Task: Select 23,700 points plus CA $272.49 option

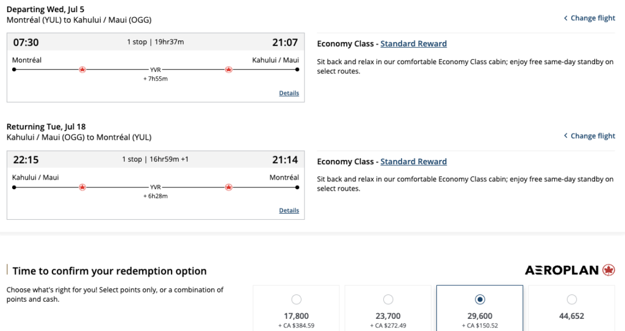Action: pos(388,300)
